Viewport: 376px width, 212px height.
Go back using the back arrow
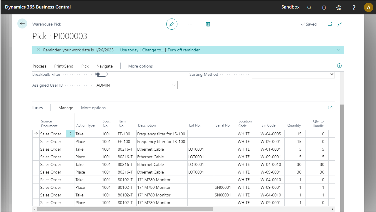[x=22, y=24]
